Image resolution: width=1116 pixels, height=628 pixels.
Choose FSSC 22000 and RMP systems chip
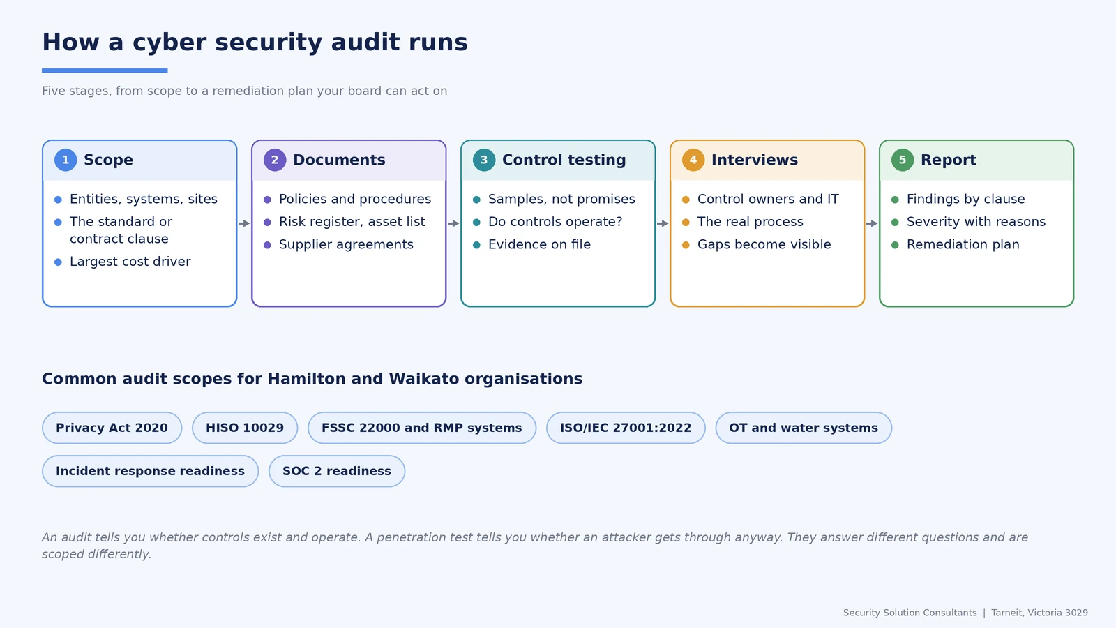[422, 428]
